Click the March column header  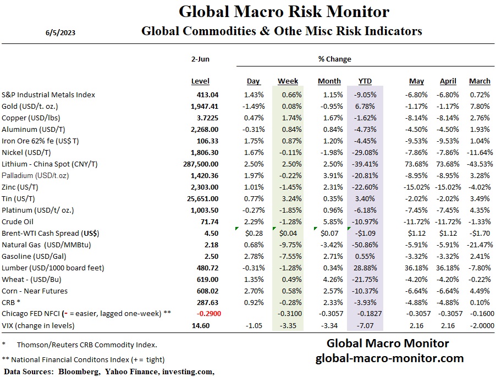point(480,81)
